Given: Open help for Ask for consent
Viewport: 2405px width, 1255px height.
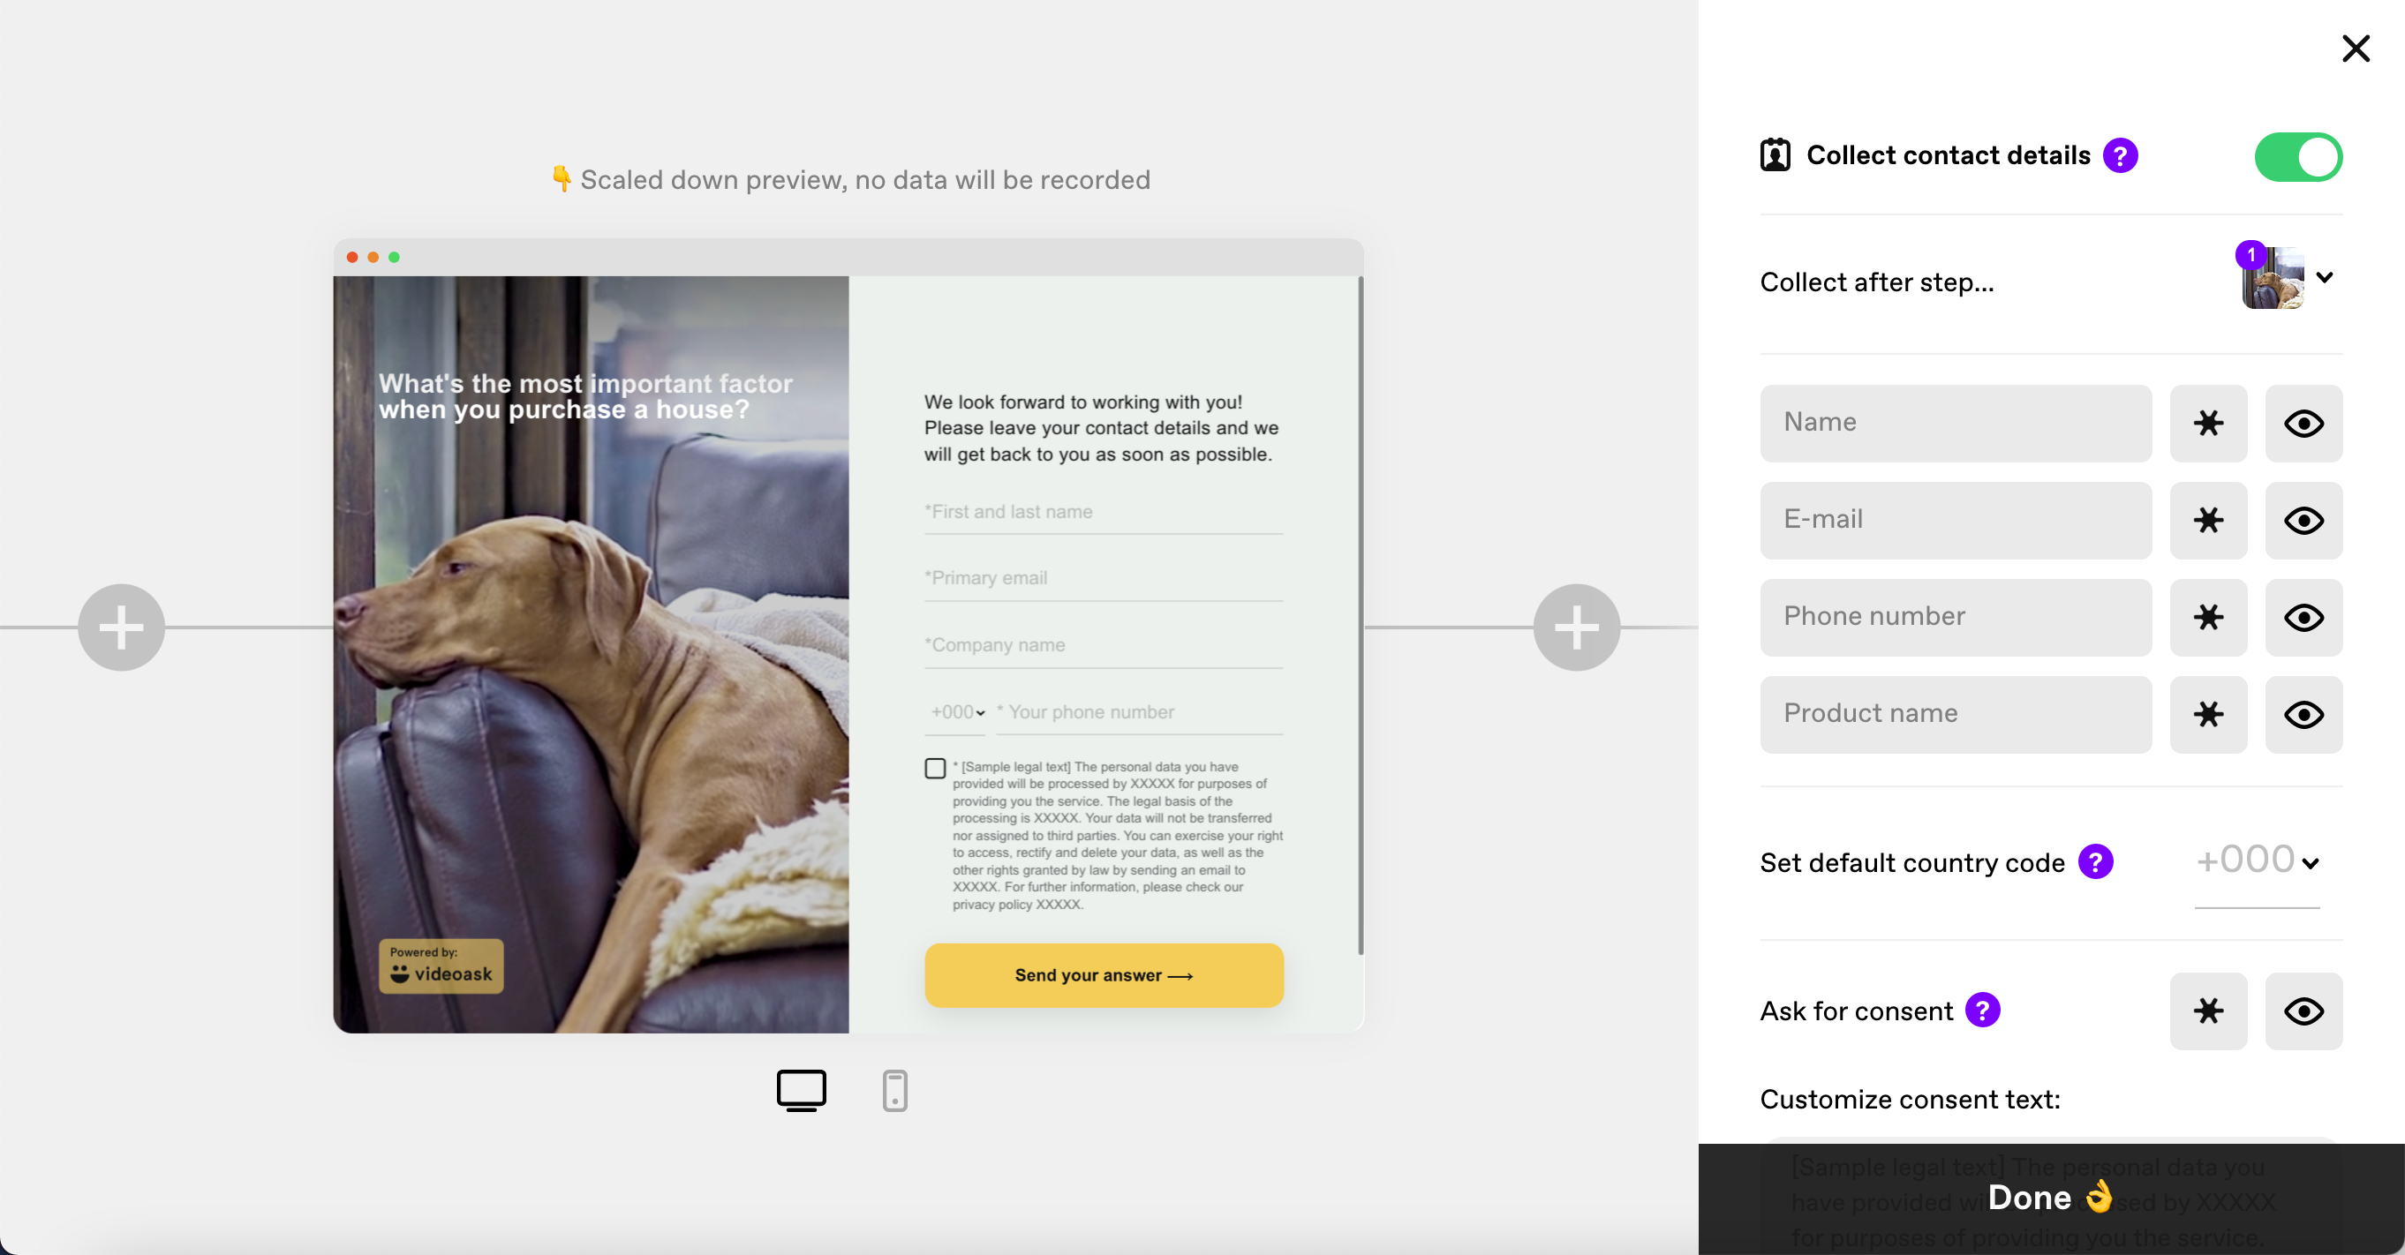Looking at the screenshot, I should click(1982, 1010).
